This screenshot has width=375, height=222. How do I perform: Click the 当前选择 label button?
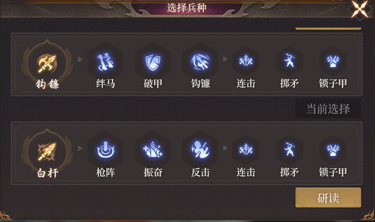328,109
